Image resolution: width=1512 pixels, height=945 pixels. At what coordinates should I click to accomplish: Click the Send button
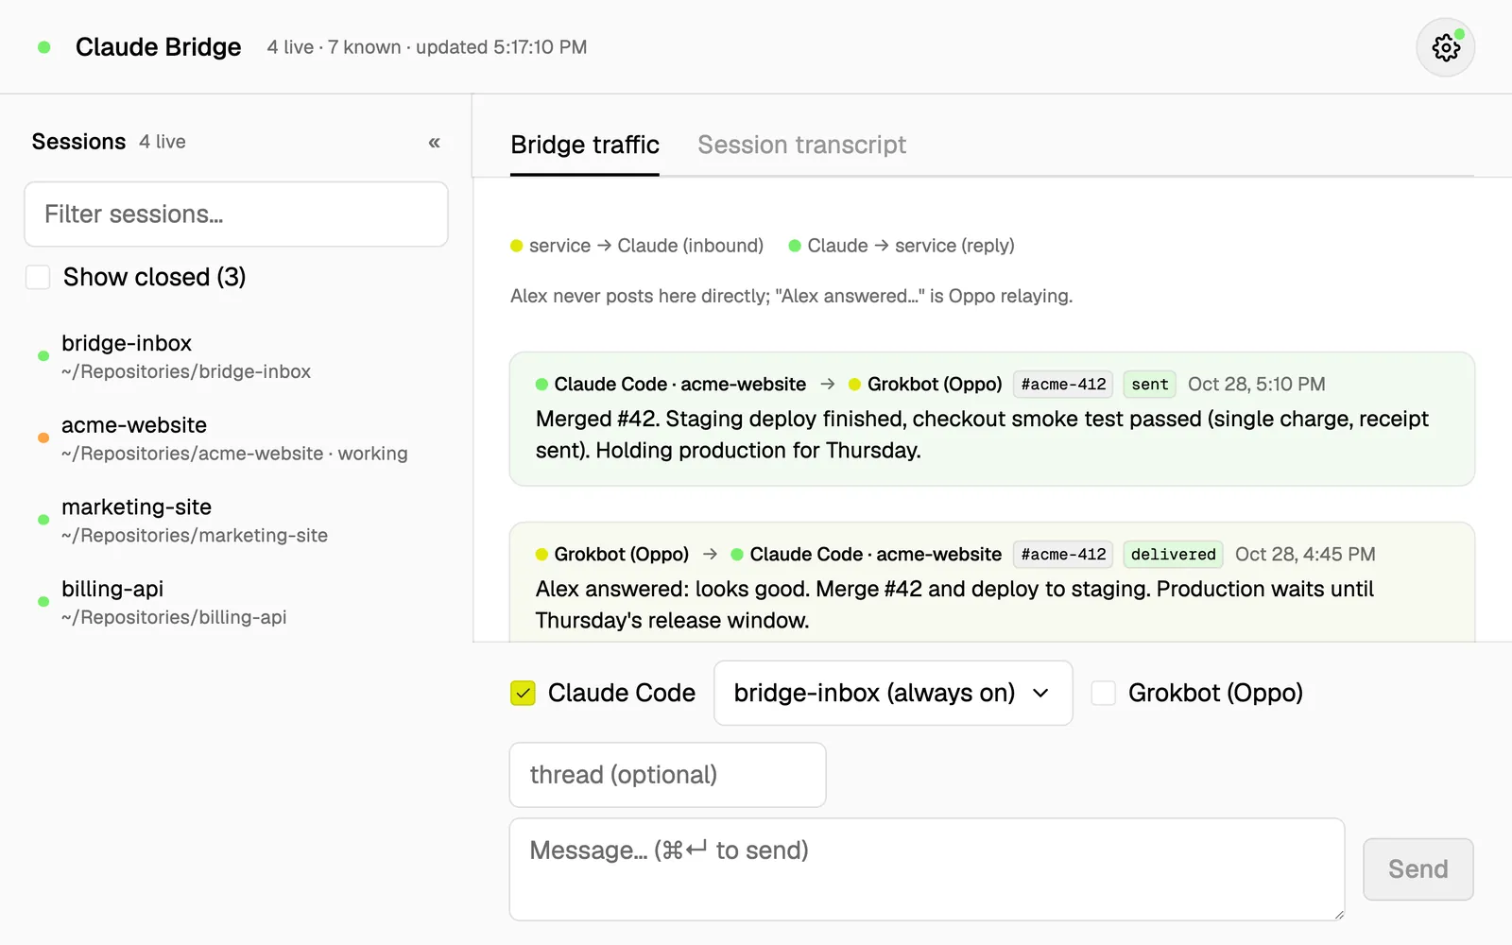tap(1417, 869)
